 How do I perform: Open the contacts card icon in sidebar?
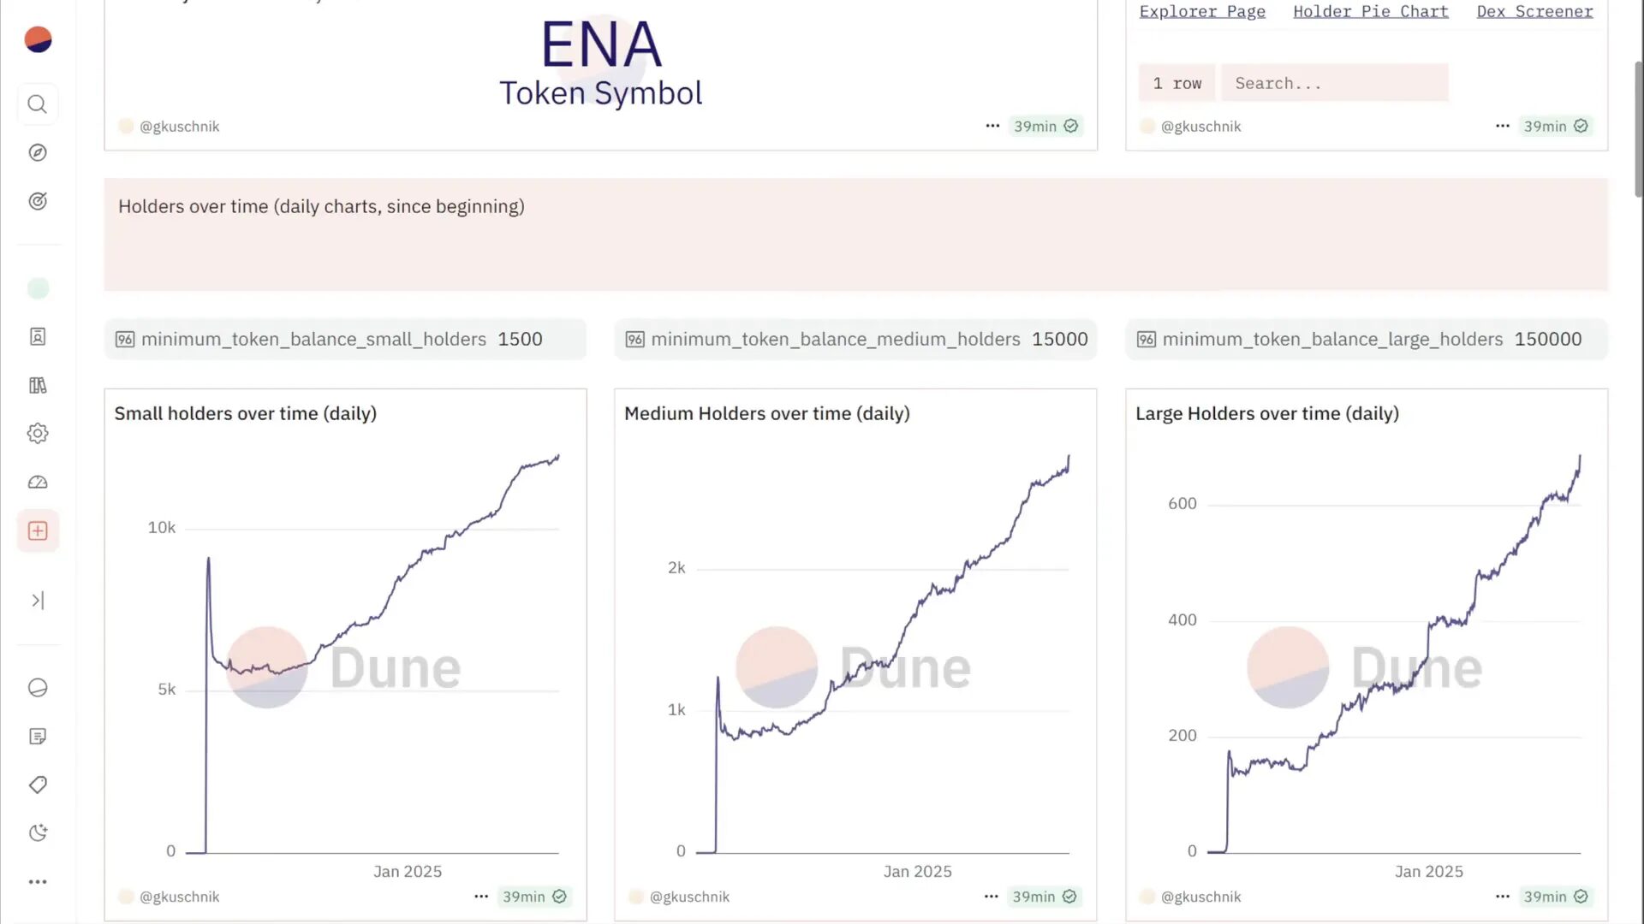point(38,336)
